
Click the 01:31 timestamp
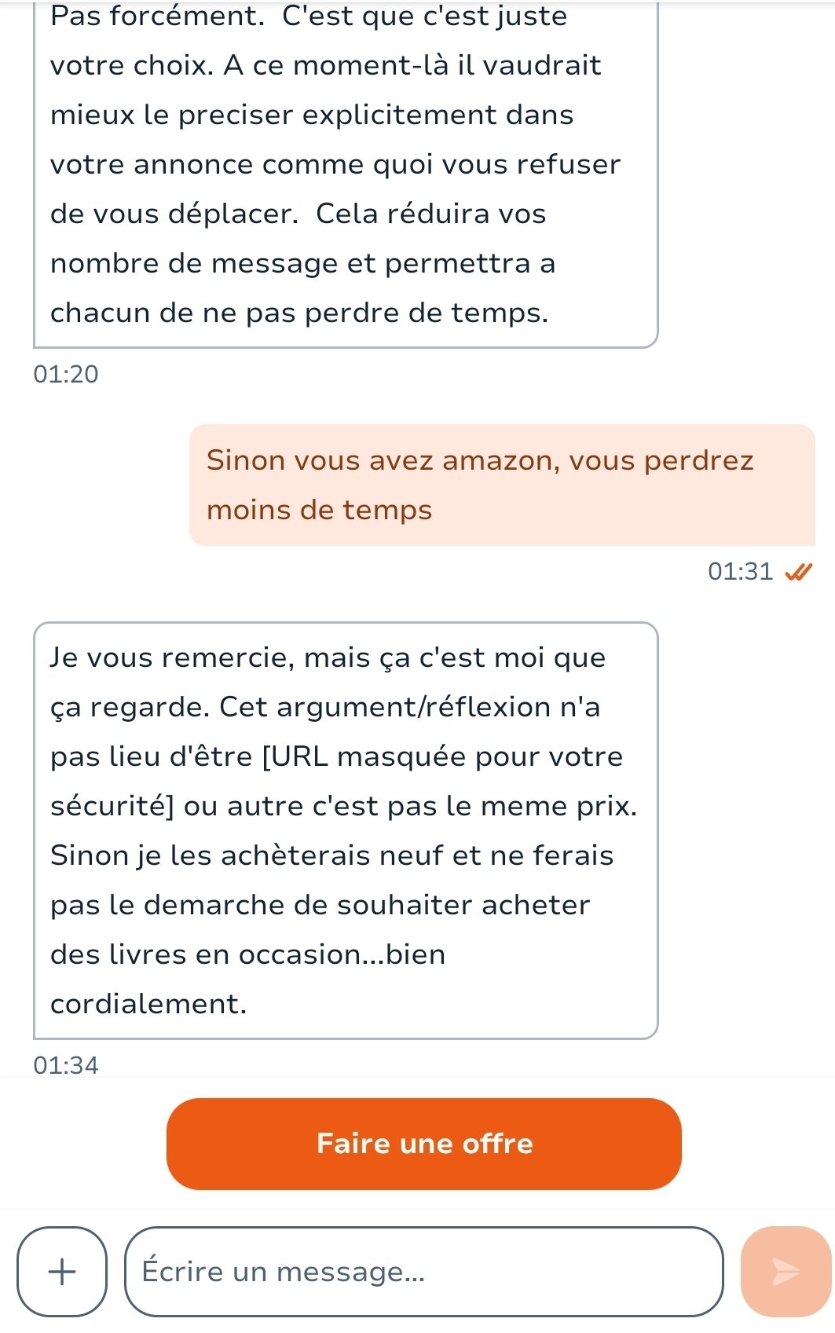(741, 571)
